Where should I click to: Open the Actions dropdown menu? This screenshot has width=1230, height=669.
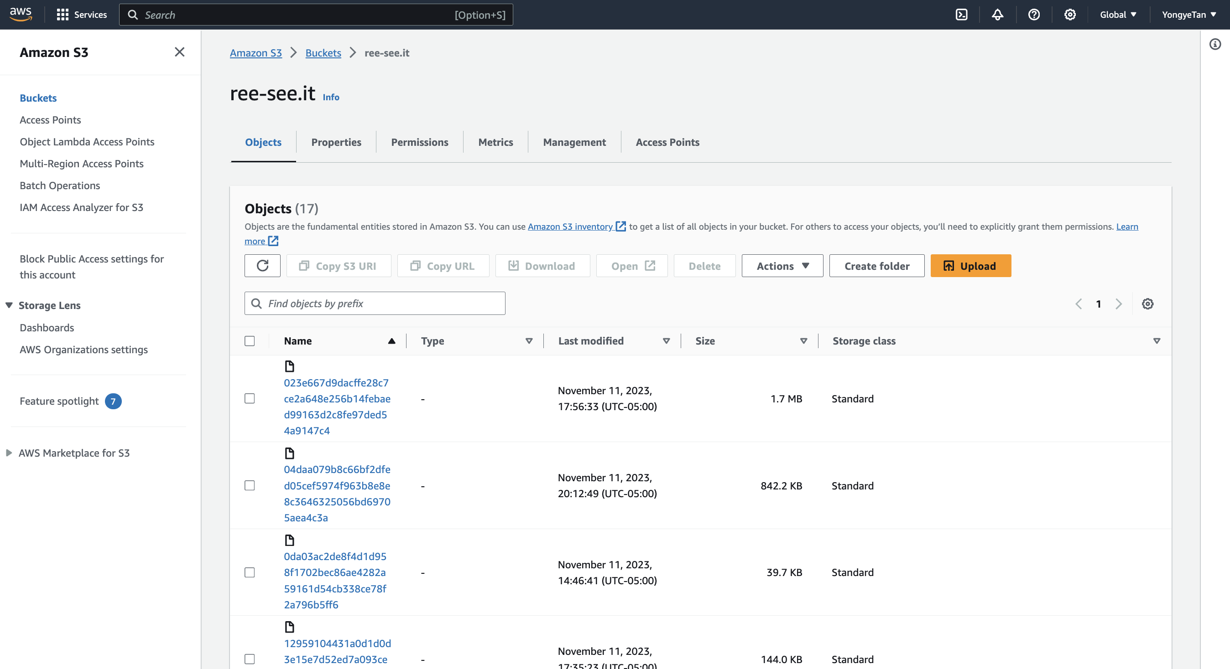(782, 266)
